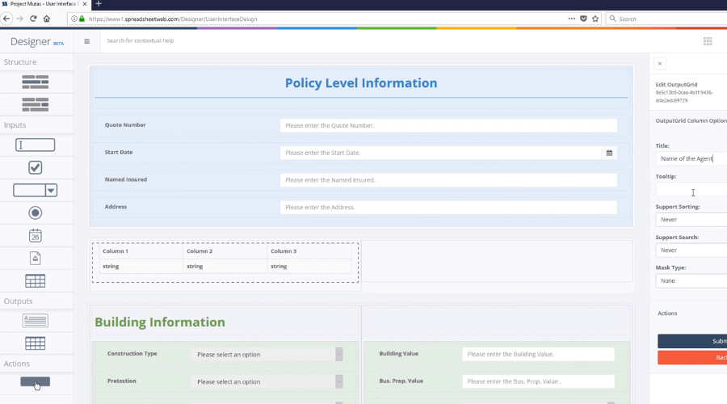Click the Construction Type field label

132,353
